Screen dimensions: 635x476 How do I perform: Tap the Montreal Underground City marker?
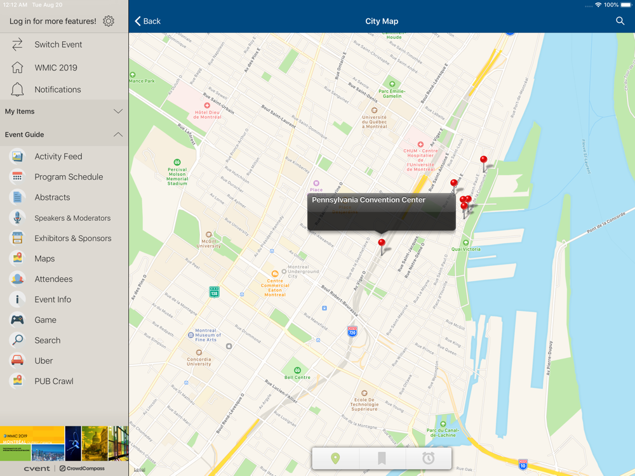tap(284, 272)
